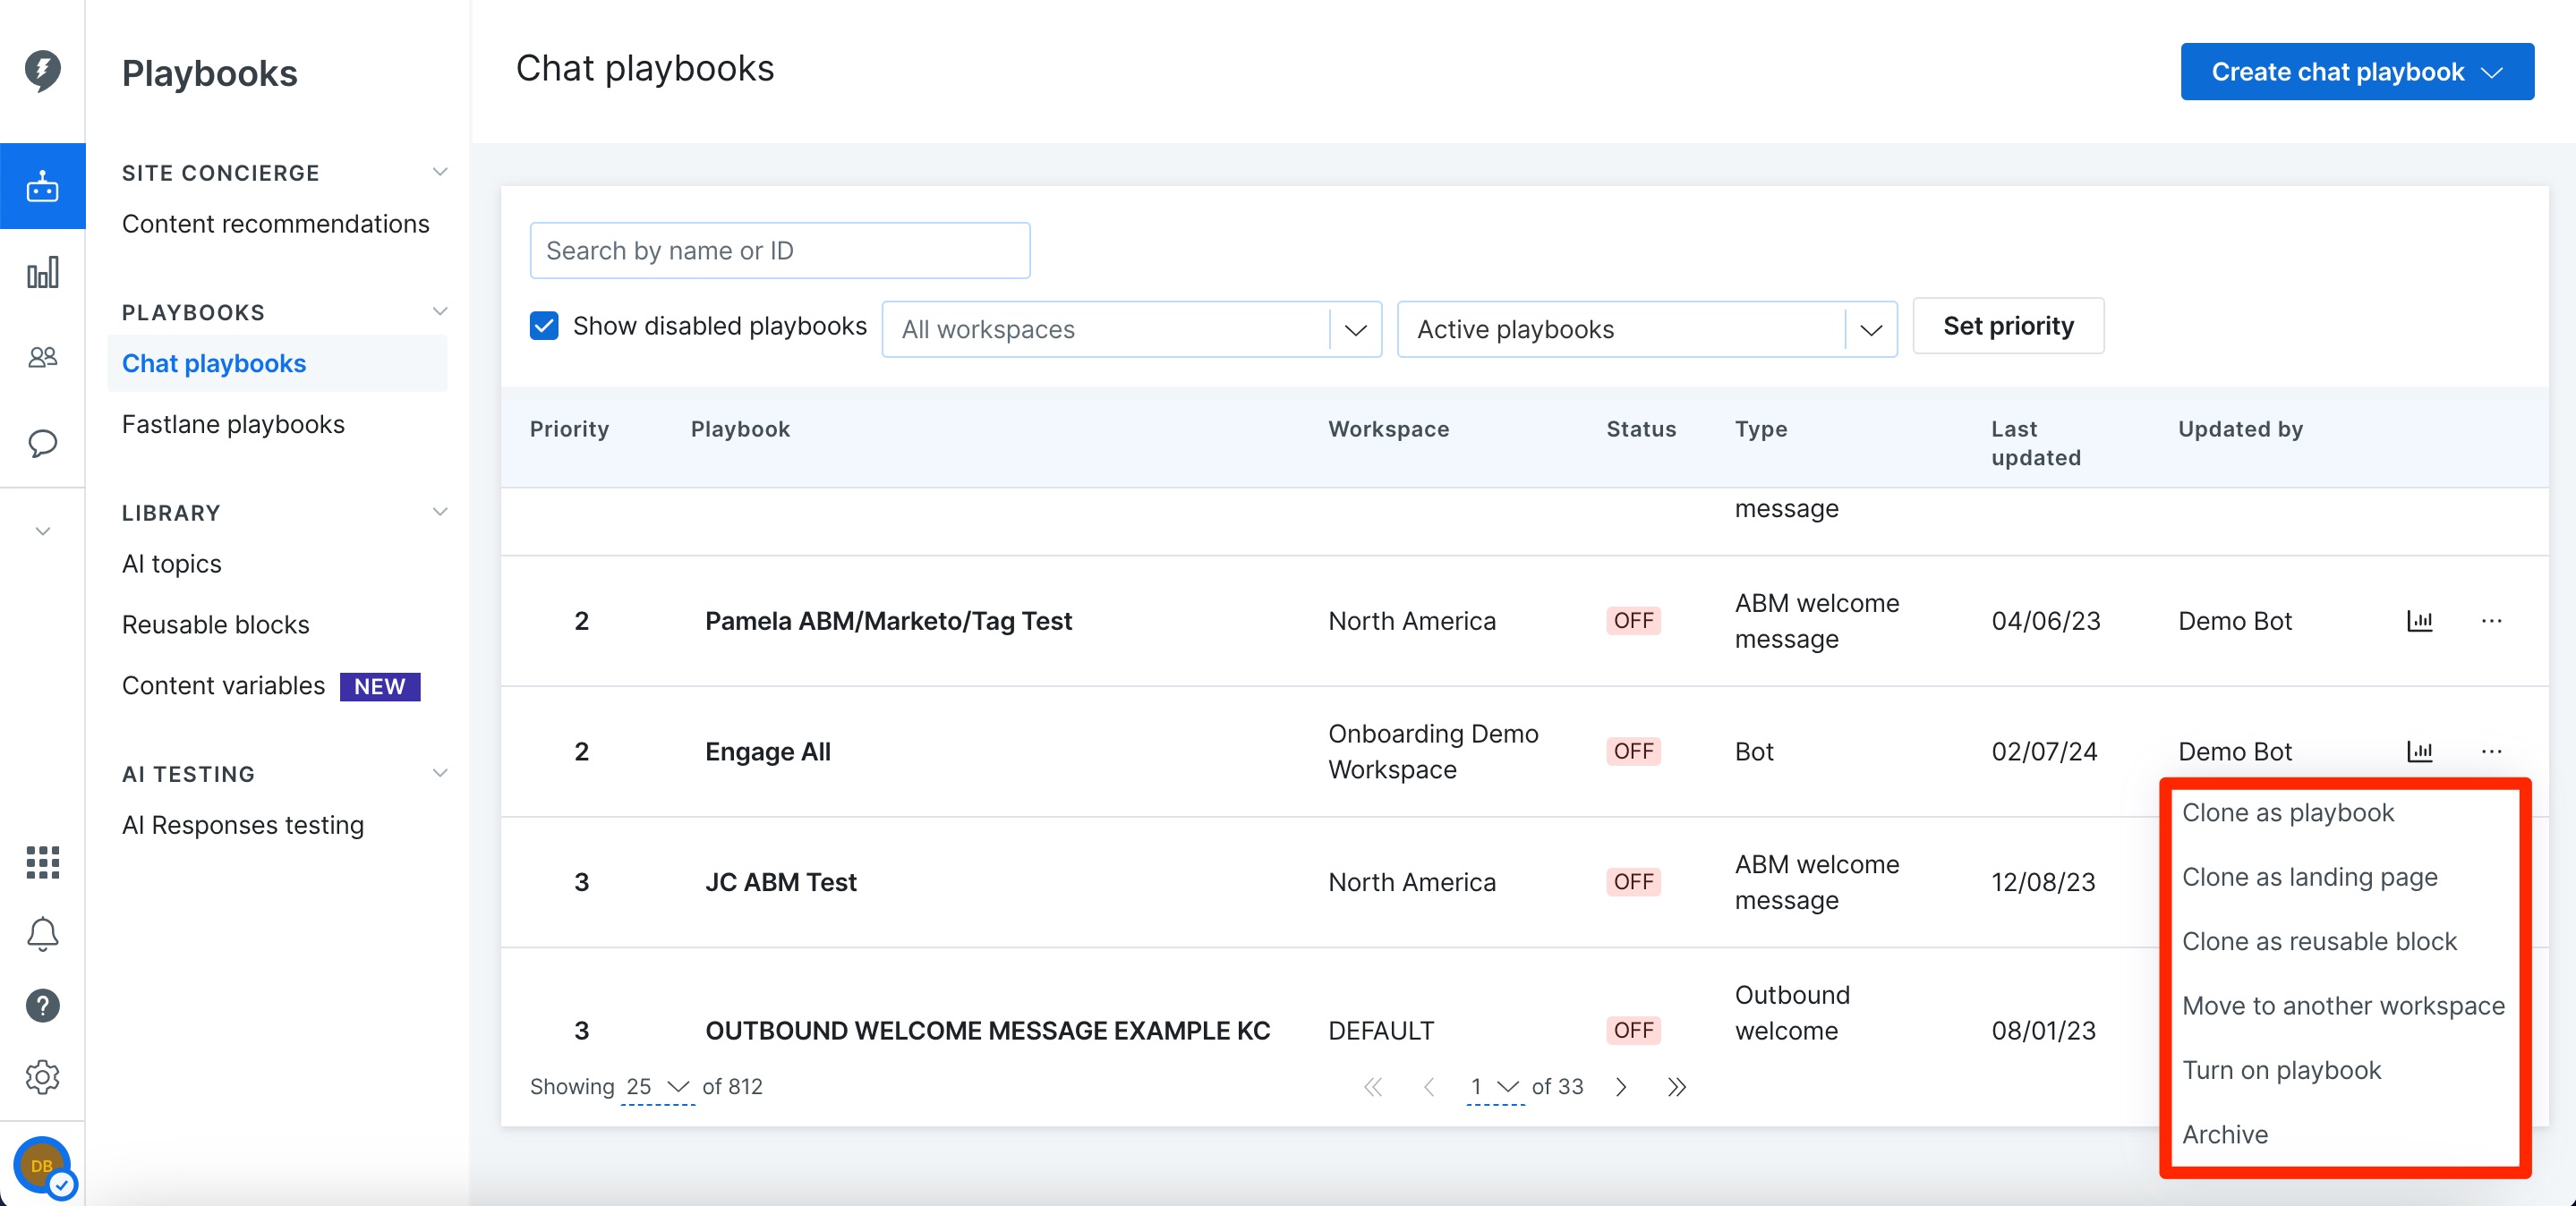Uncheck Show disabled playbooks checkbox
This screenshot has width=2576, height=1206.
[x=543, y=326]
